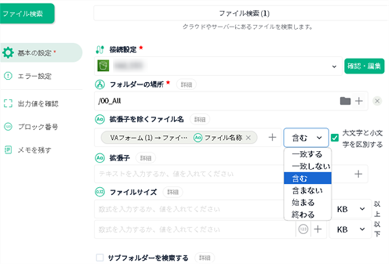The height and width of the screenshot is (264, 389).
Task: Open the 接続設定 connection dropdown
Action: tap(334, 66)
